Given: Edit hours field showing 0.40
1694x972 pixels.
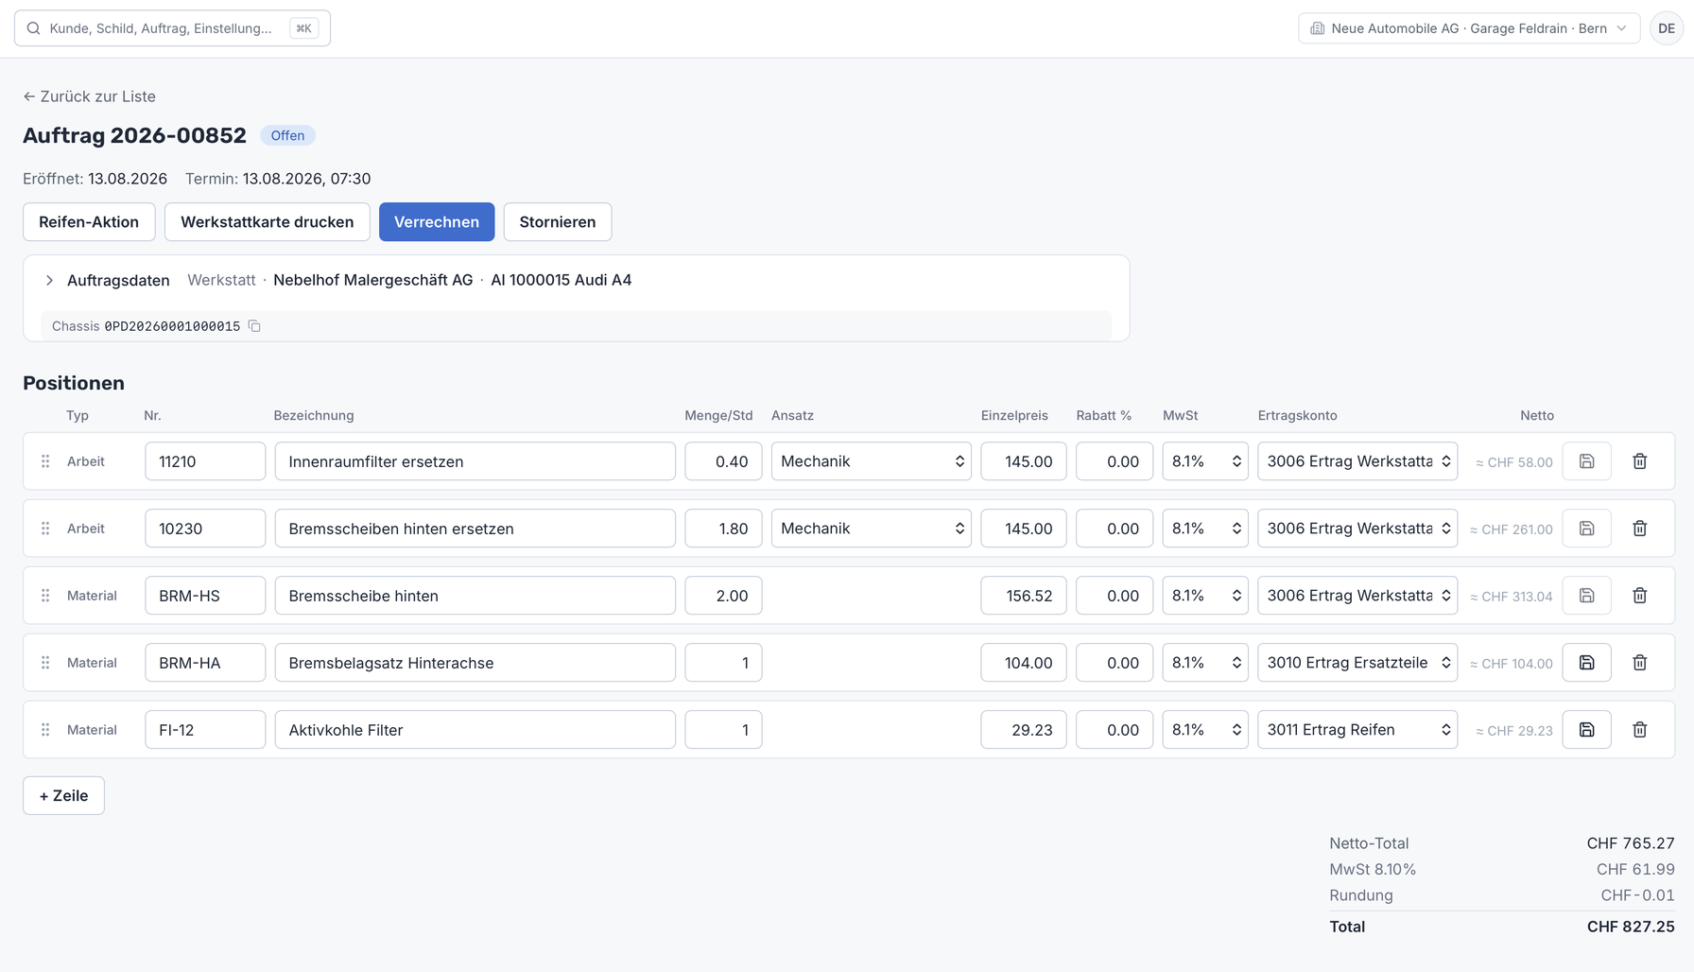Looking at the screenshot, I should (x=723, y=461).
